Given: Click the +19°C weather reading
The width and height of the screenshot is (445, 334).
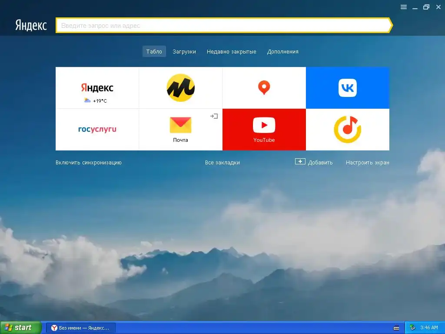Looking at the screenshot, I should point(100,101).
